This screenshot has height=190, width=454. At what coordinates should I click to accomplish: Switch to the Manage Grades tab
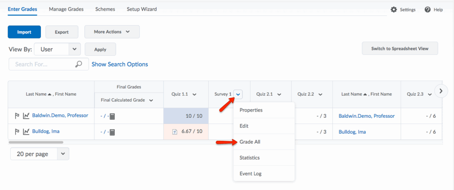click(x=66, y=9)
